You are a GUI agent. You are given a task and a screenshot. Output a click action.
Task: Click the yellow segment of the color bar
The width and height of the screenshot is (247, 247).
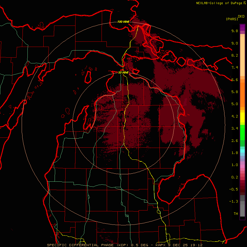point(242,117)
